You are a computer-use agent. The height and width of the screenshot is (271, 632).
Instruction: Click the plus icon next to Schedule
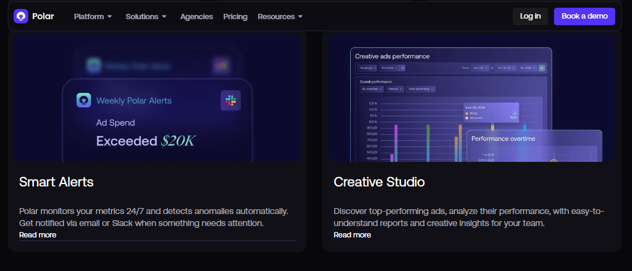(x=402, y=68)
